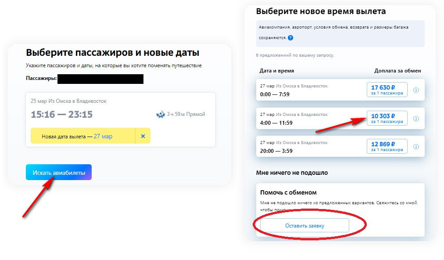Remove the new departure date with the X icon

[142, 136]
